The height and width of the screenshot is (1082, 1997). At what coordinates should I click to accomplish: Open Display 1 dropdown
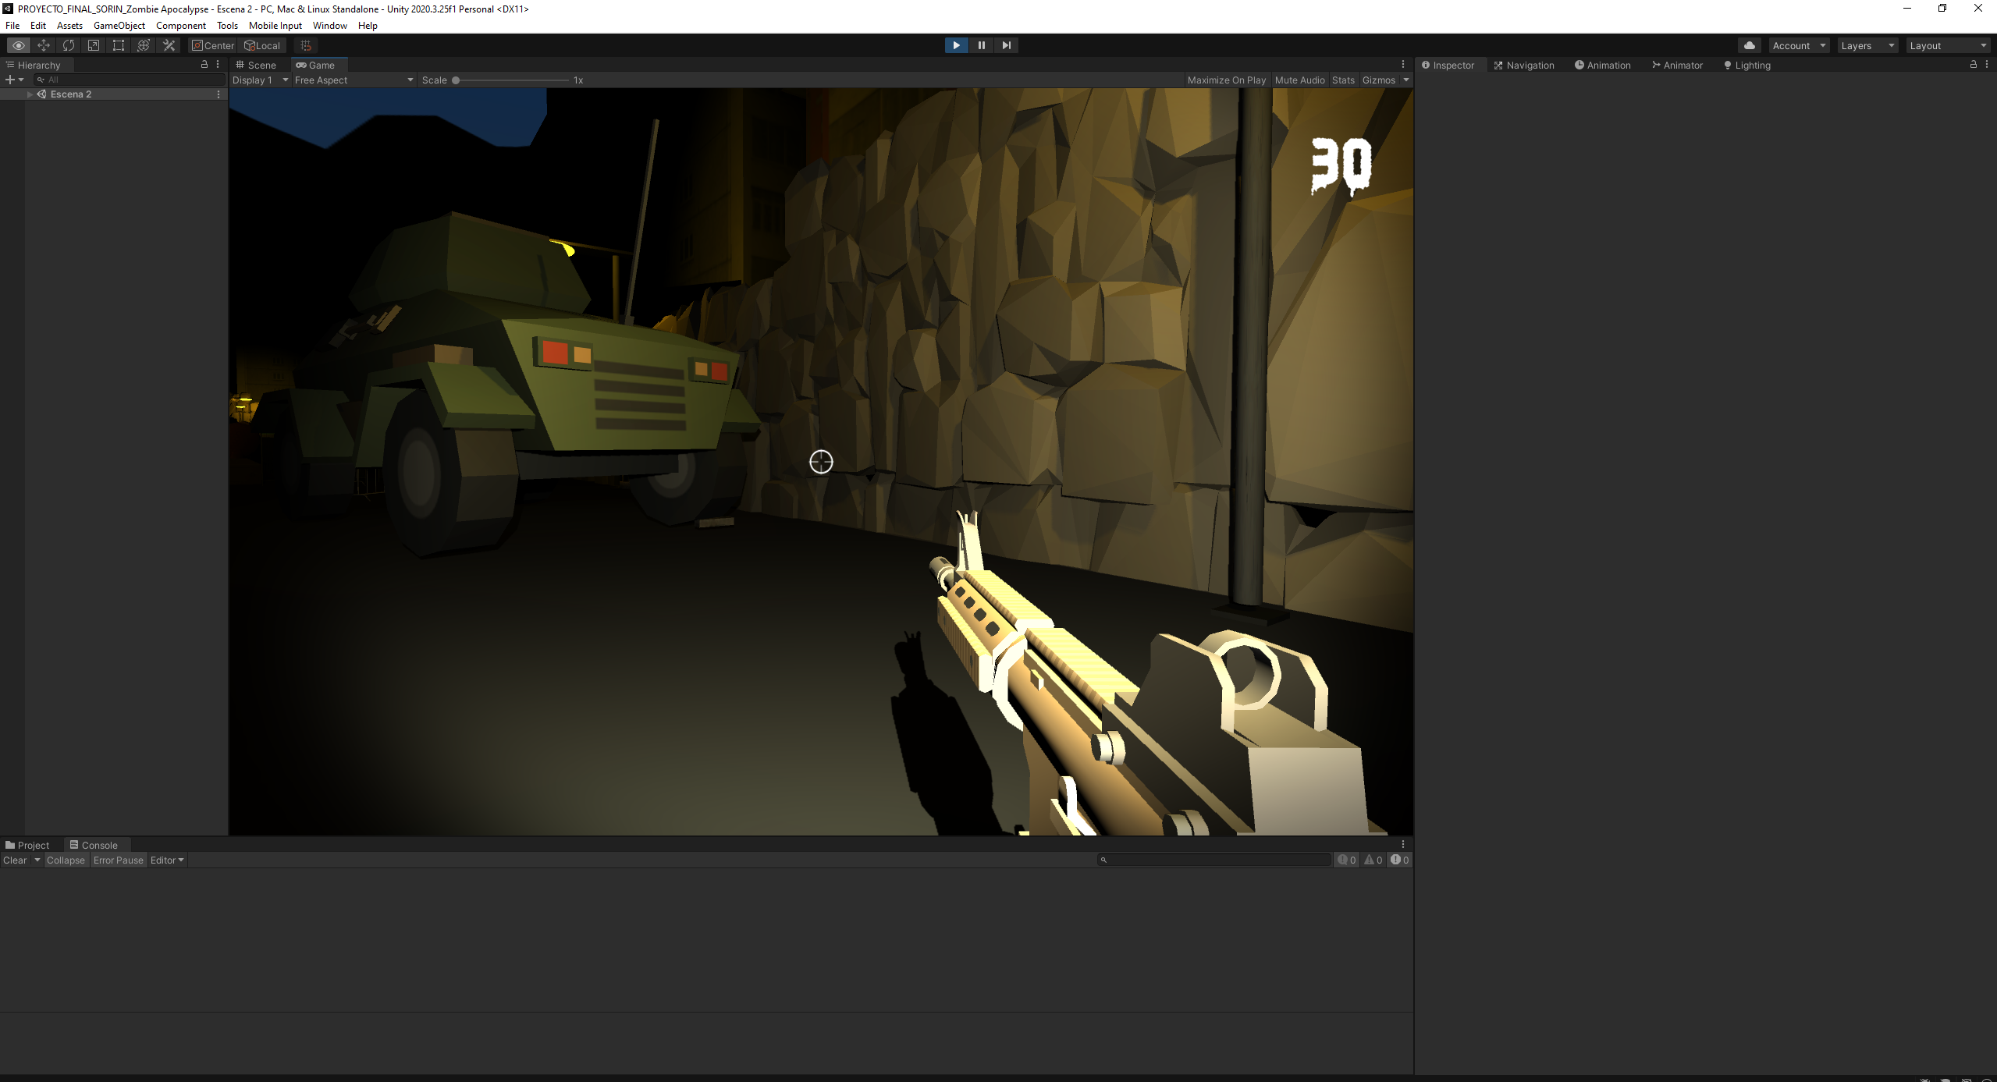pos(261,80)
